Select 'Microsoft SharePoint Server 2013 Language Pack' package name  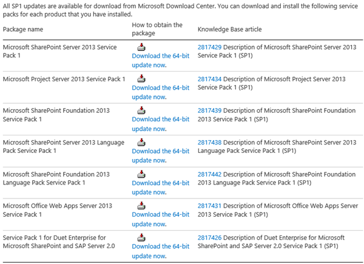pyautogui.click(x=63, y=146)
